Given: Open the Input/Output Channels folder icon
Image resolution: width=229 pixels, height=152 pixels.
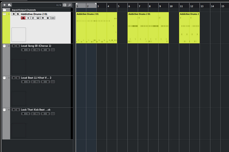Looking at the screenshot, I should click(x=5, y=10).
